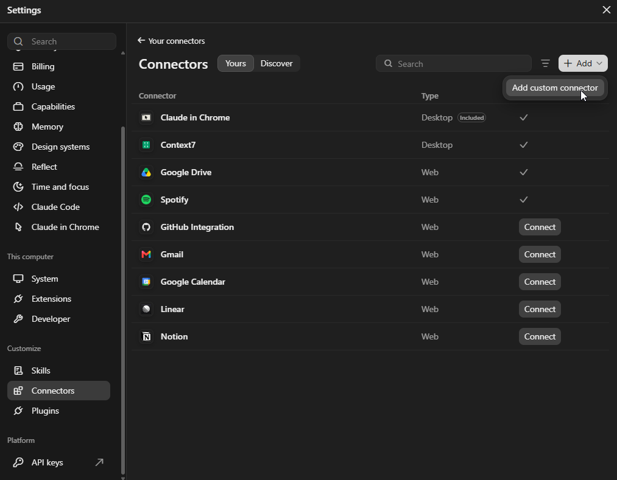
Task: Click the API keys key icon
Action: [x=18, y=462]
